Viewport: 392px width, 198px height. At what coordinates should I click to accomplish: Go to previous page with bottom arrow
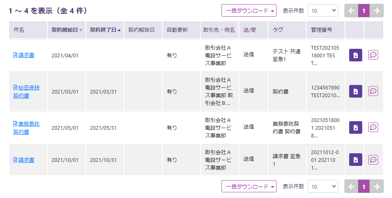click(351, 186)
